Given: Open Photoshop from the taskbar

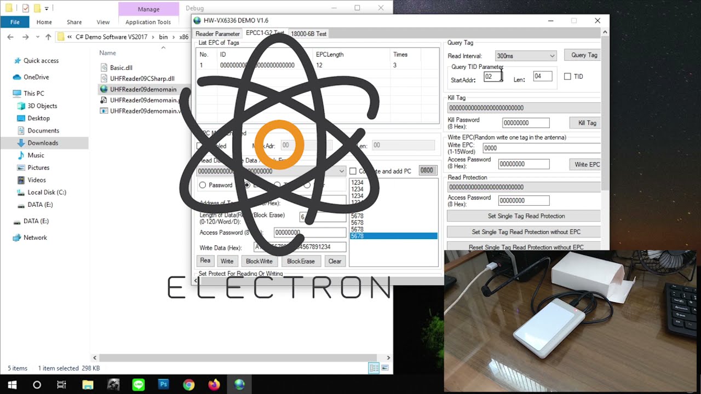Looking at the screenshot, I should [x=163, y=385].
